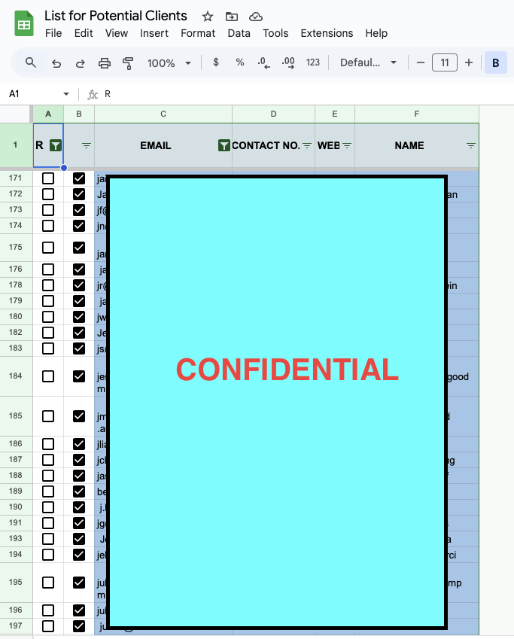Open the Google Sheets home icon
514x639 pixels.
click(x=24, y=24)
